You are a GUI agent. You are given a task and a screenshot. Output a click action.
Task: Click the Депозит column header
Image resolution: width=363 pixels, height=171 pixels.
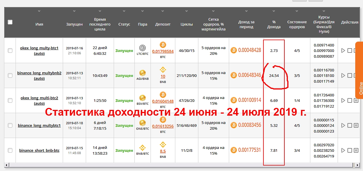click(163, 24)
